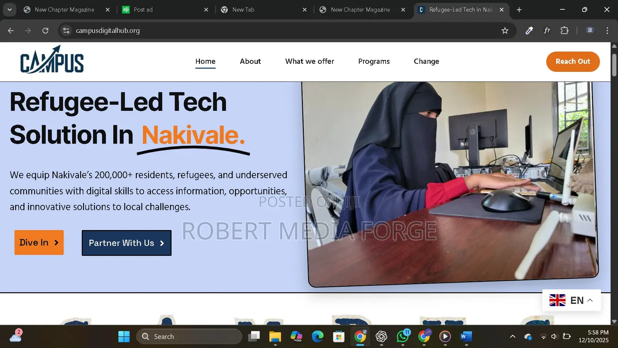This screenshot has height=348, width=618.
Task: Click the site info icon in address bar
Action: pyautogui.click(x=66, y=31)
